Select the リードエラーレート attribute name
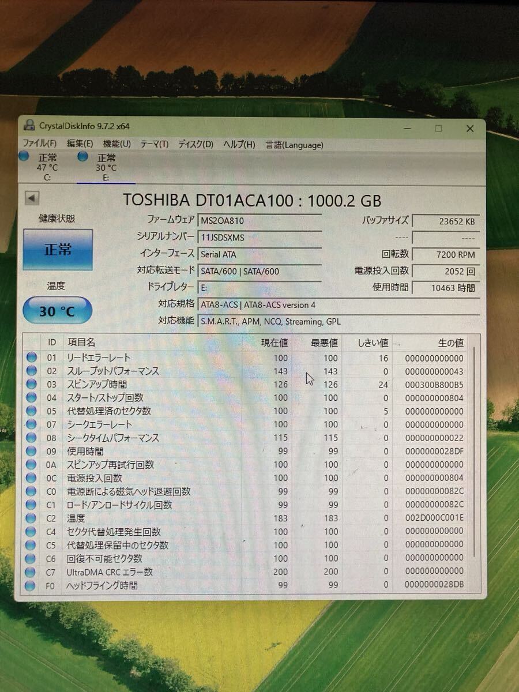Viewport: 519px width, 692px height. pos(99,358)
